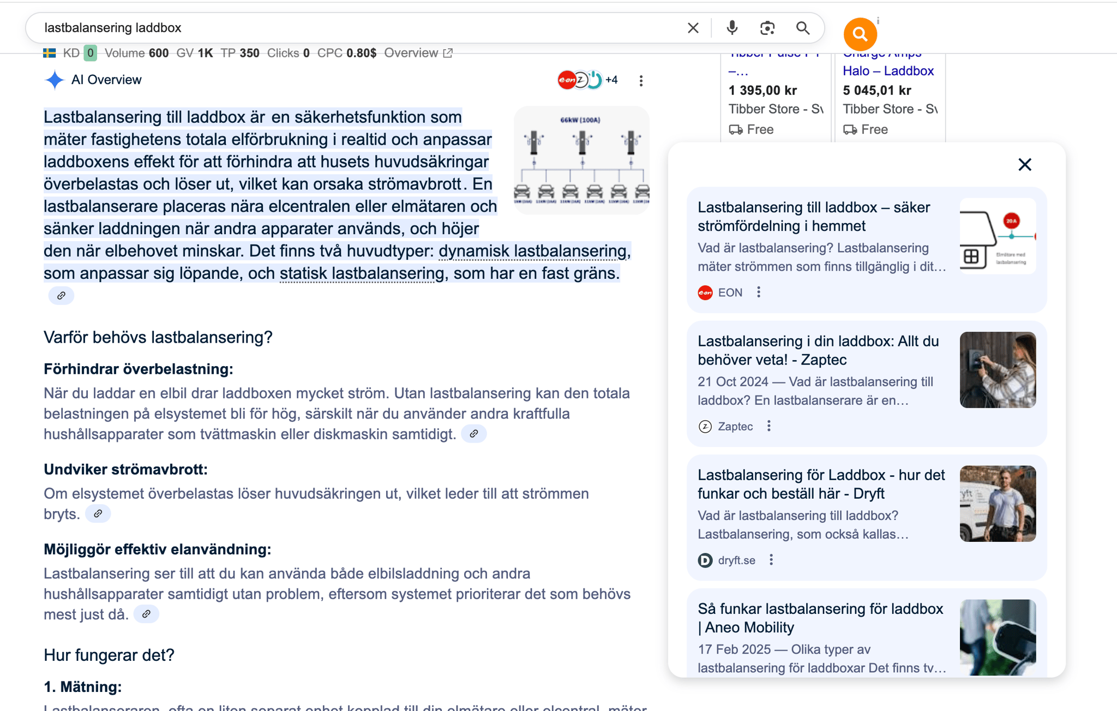Open Dryft article Lastbalansering för Laddbox

(x=821, y=484)
